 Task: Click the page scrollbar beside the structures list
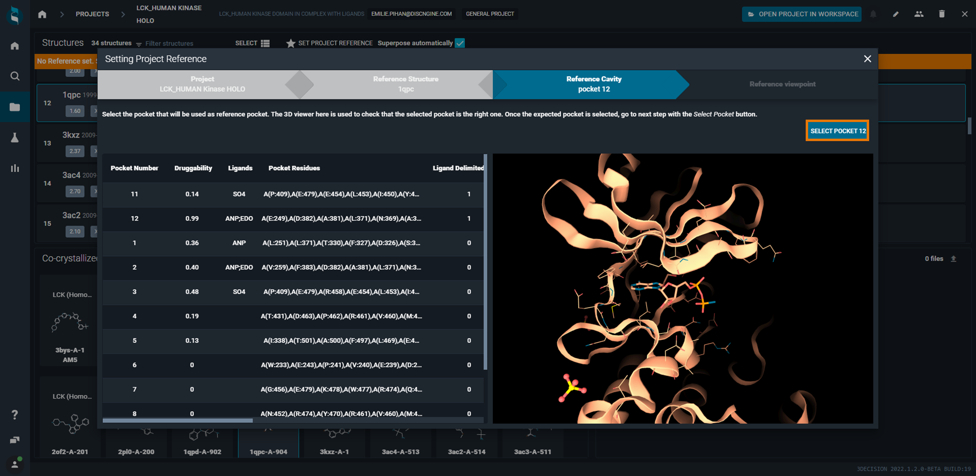pos(970,126)
